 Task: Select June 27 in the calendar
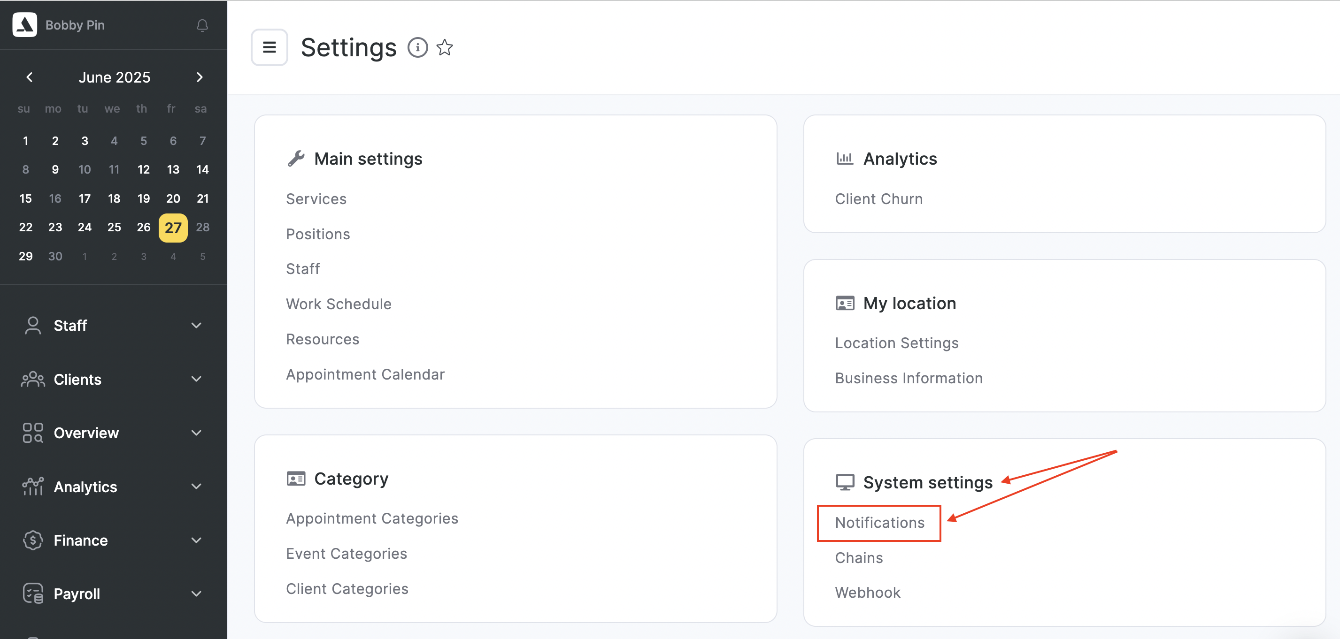coord(173,228)
